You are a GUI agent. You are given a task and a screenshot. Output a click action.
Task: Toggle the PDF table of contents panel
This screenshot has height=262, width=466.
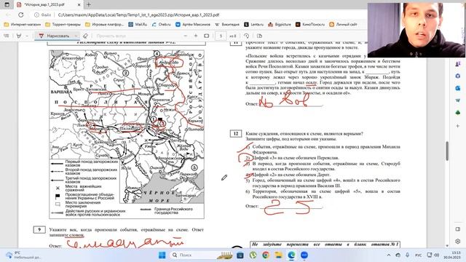click(x=7, y=36)
